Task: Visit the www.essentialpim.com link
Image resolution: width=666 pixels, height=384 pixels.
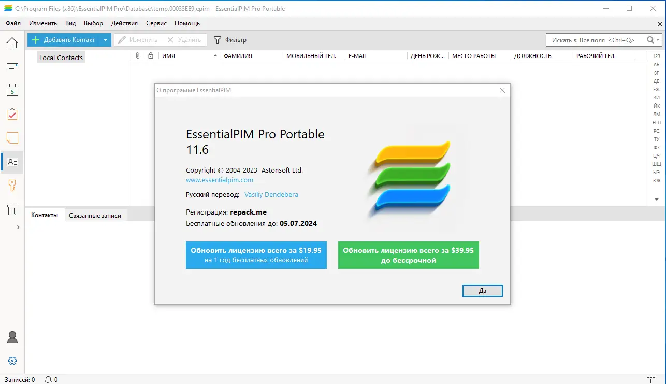Action: coord(219,180)
